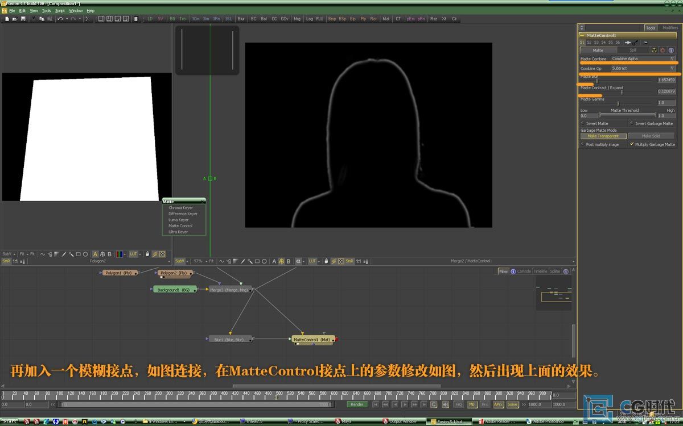Click the Undo arrow icon
This screenshot has height=426, width=683.
tap(60, 19)
